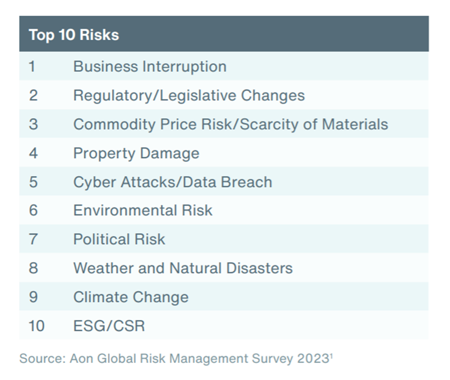Click Commodity Price Risk/Scarcity of Materials
This screenshot has height=380, width=450.
point(230,124)
